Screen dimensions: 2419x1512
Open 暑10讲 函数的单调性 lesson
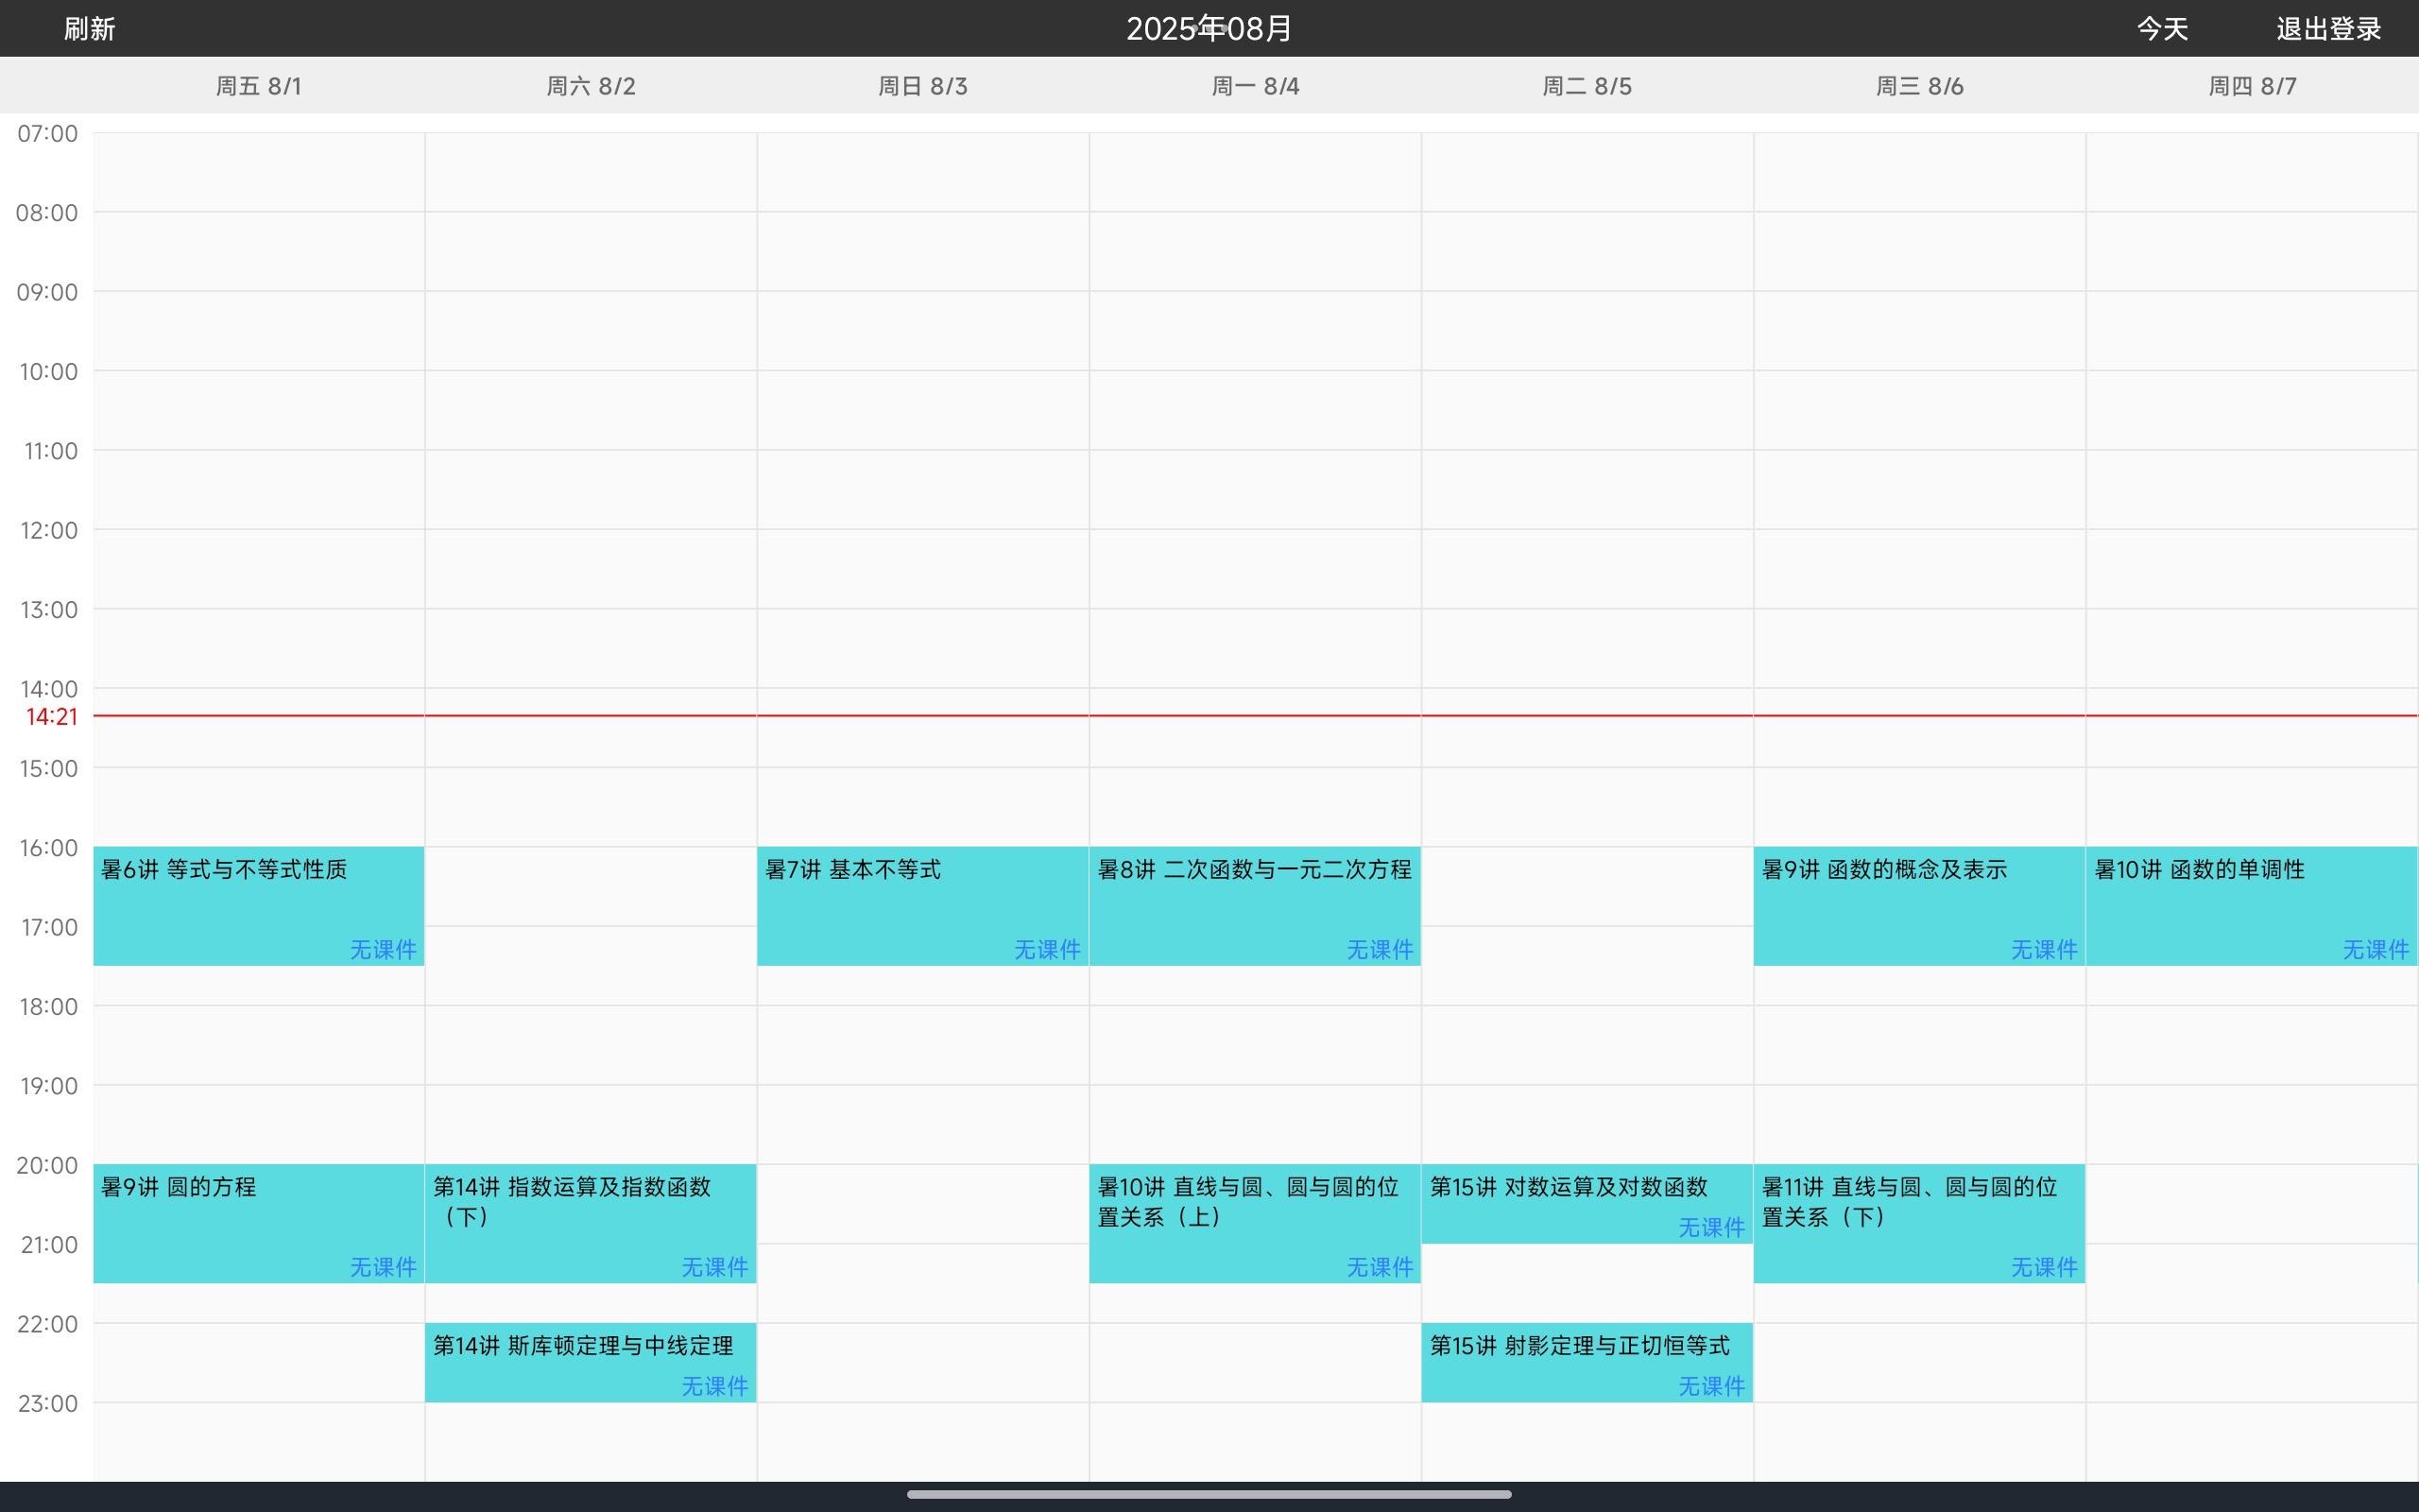pos(2199,870)
